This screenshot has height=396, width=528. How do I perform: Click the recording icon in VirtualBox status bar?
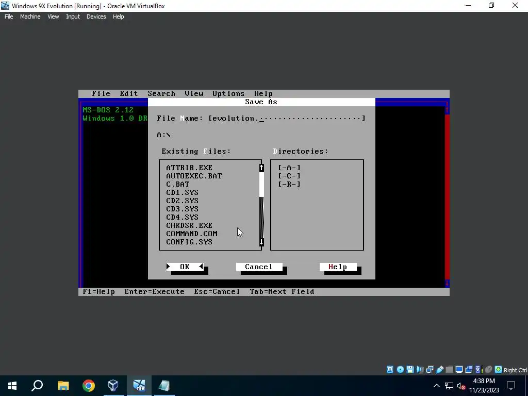point(469,369)
